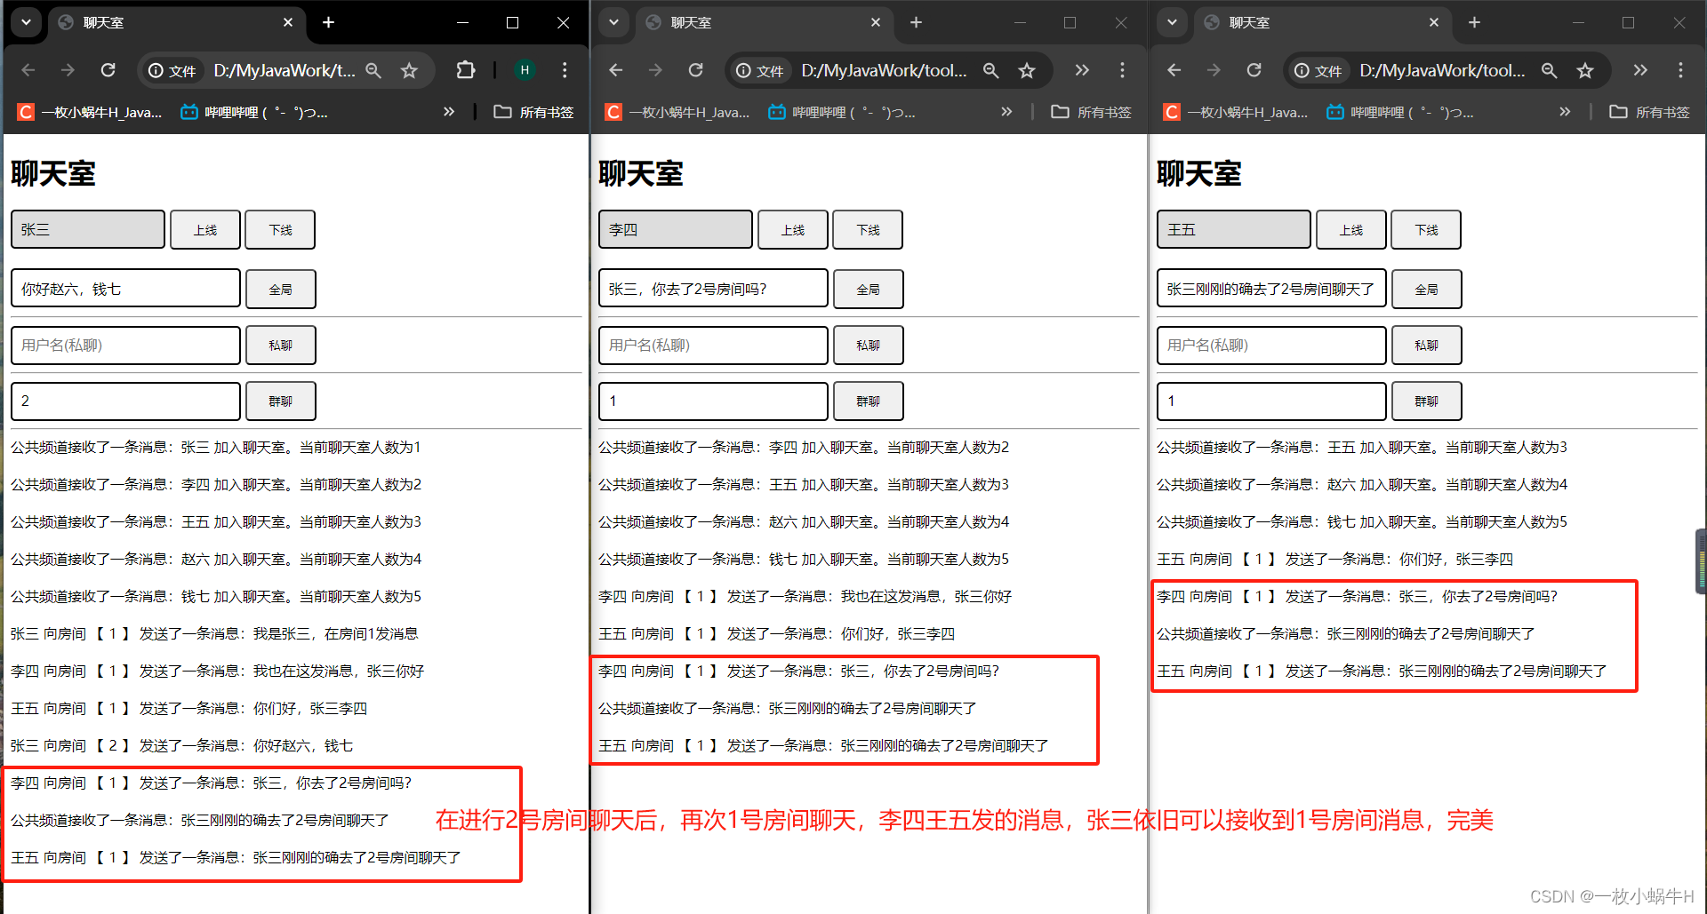Close the 聊天室 tab in the middle window
The width and height of the screenshot is (1707, 914).
[x=876, y=22]
